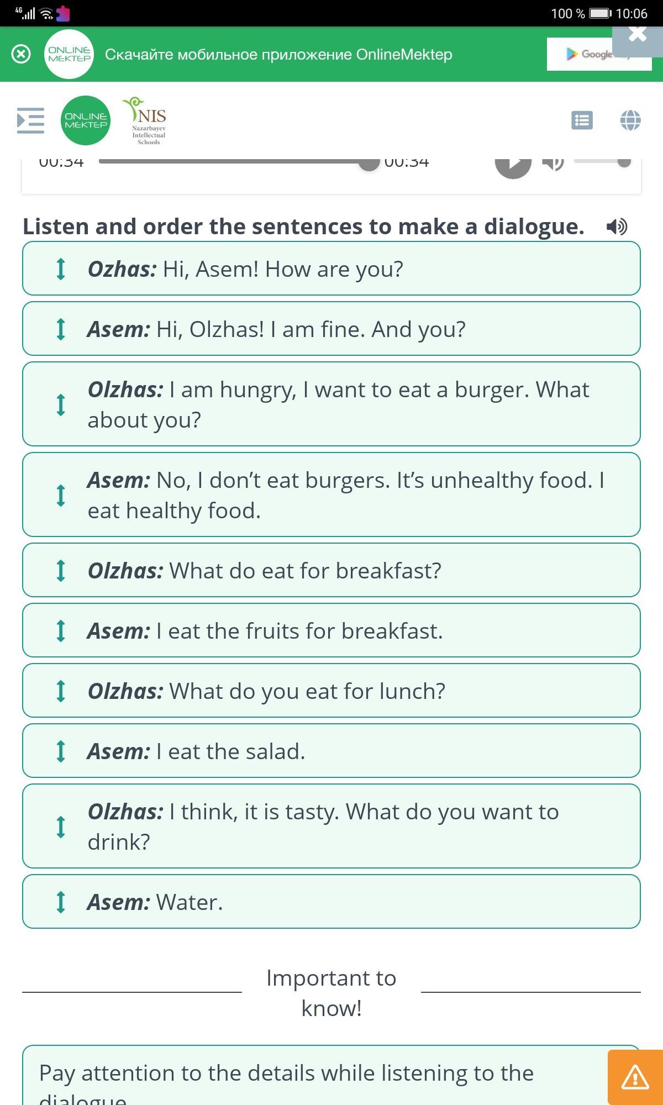Click the orange warning triangle button
This screenshot has height=1105, width=663.
(635, 1077)
